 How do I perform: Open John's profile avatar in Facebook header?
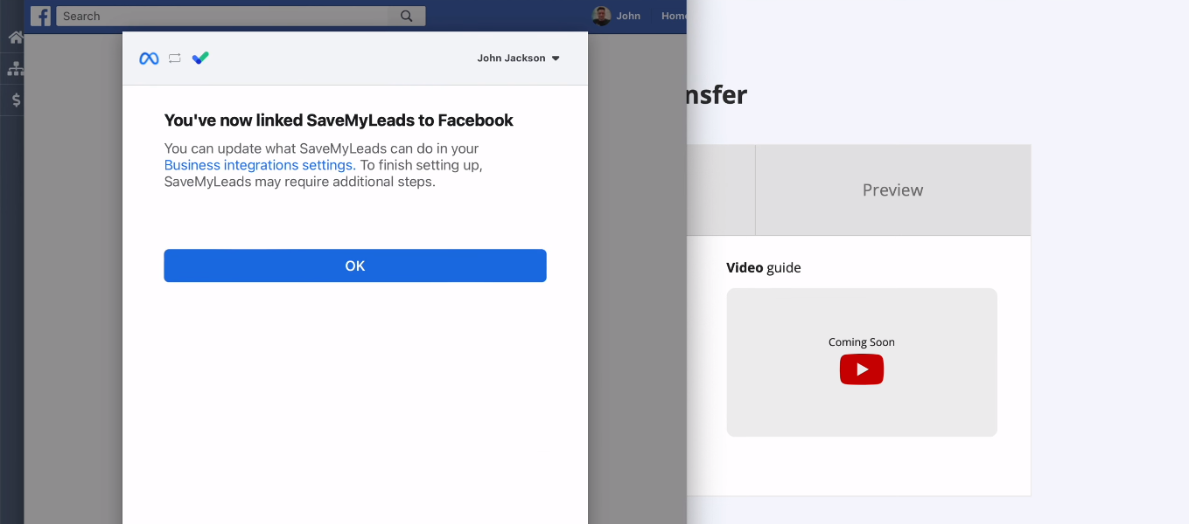pyautogui.click(x=601, y=16)
